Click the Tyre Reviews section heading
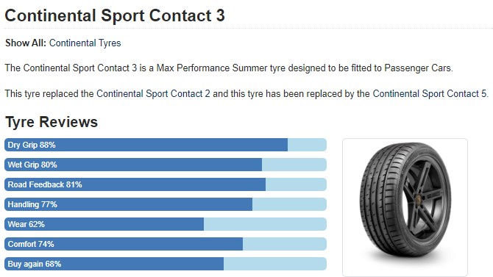This screenshot has height=277, width=493. pos(52,122)
